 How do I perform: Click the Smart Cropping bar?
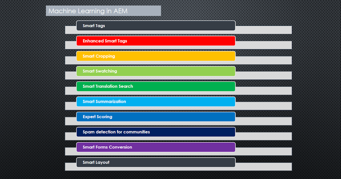(156, 56)
